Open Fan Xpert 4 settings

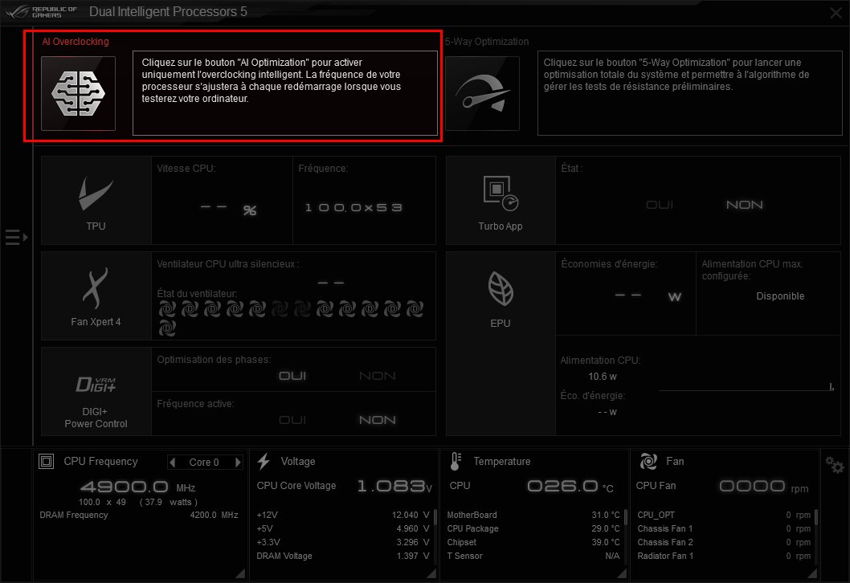point(96,295)
